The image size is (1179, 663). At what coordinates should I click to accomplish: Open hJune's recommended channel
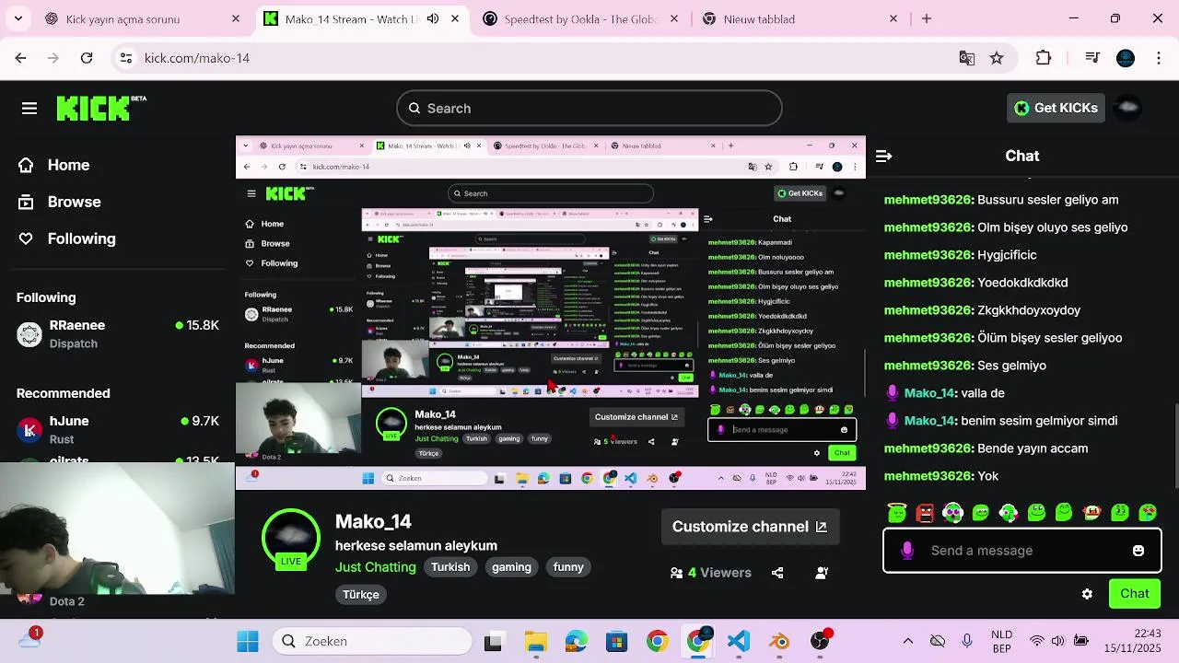coord(118,430)
